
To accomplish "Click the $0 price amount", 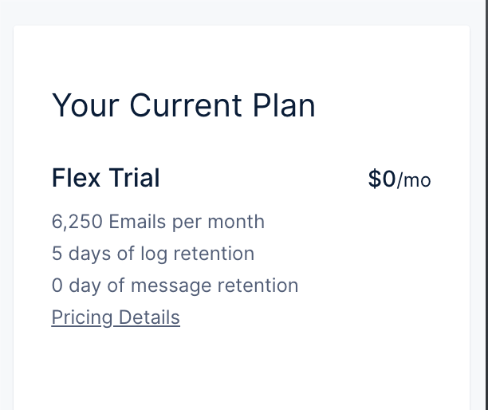I will 382,179.
